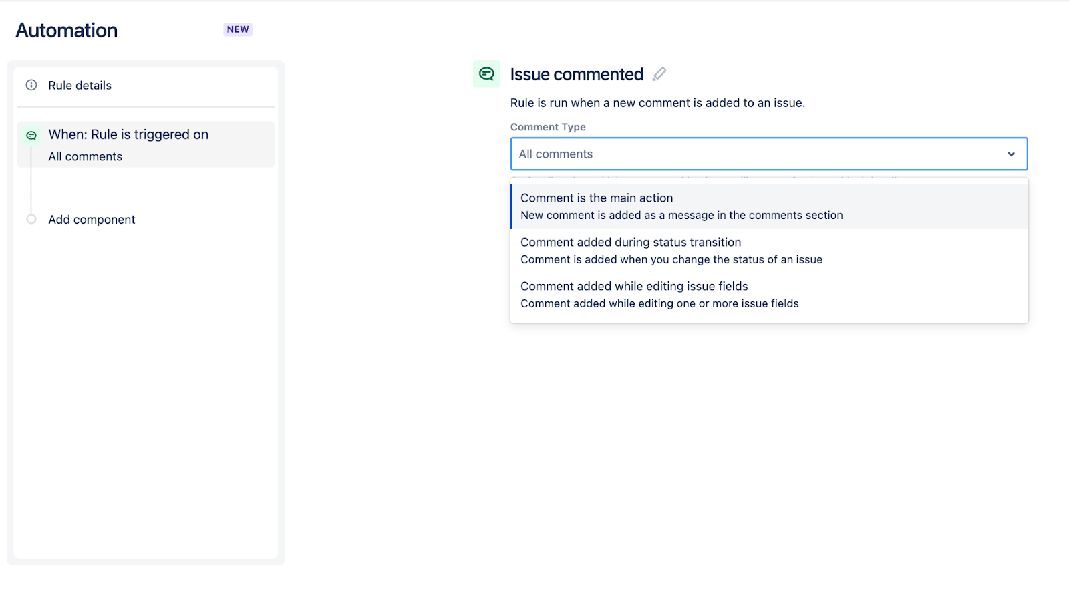The image size is (1069, 596).
Task: Click the large green Issue commented icon
Action: 486,74
